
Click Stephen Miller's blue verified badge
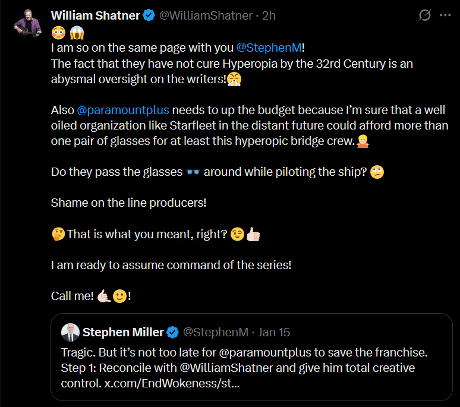click(172, 332)
